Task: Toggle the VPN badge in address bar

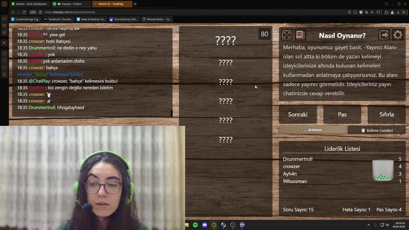Action: point(33,12)
